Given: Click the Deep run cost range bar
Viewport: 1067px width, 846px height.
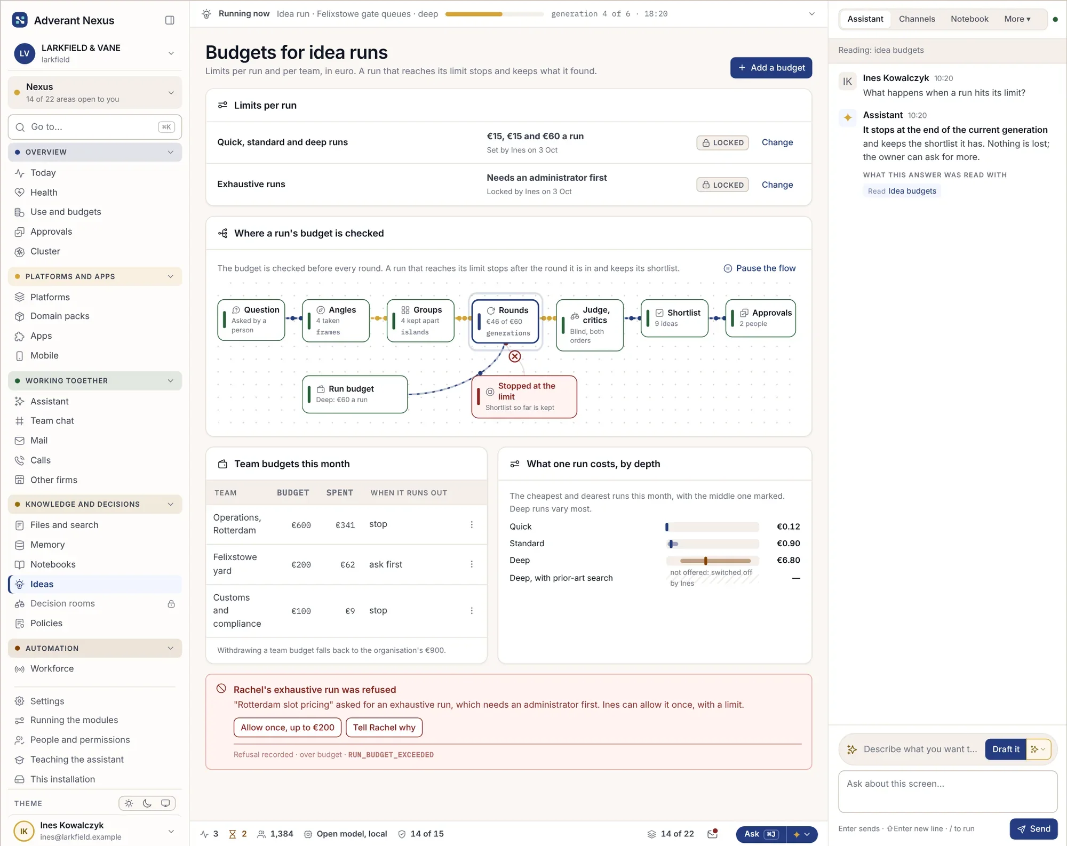Looking at the screenshot, I should coord(712,561).
